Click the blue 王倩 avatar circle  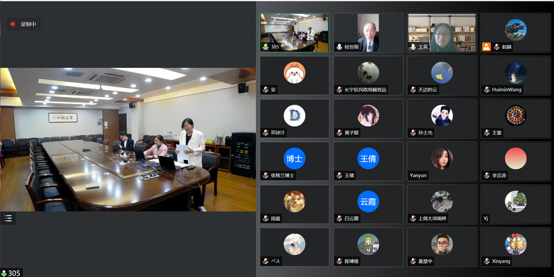(368, 158)
